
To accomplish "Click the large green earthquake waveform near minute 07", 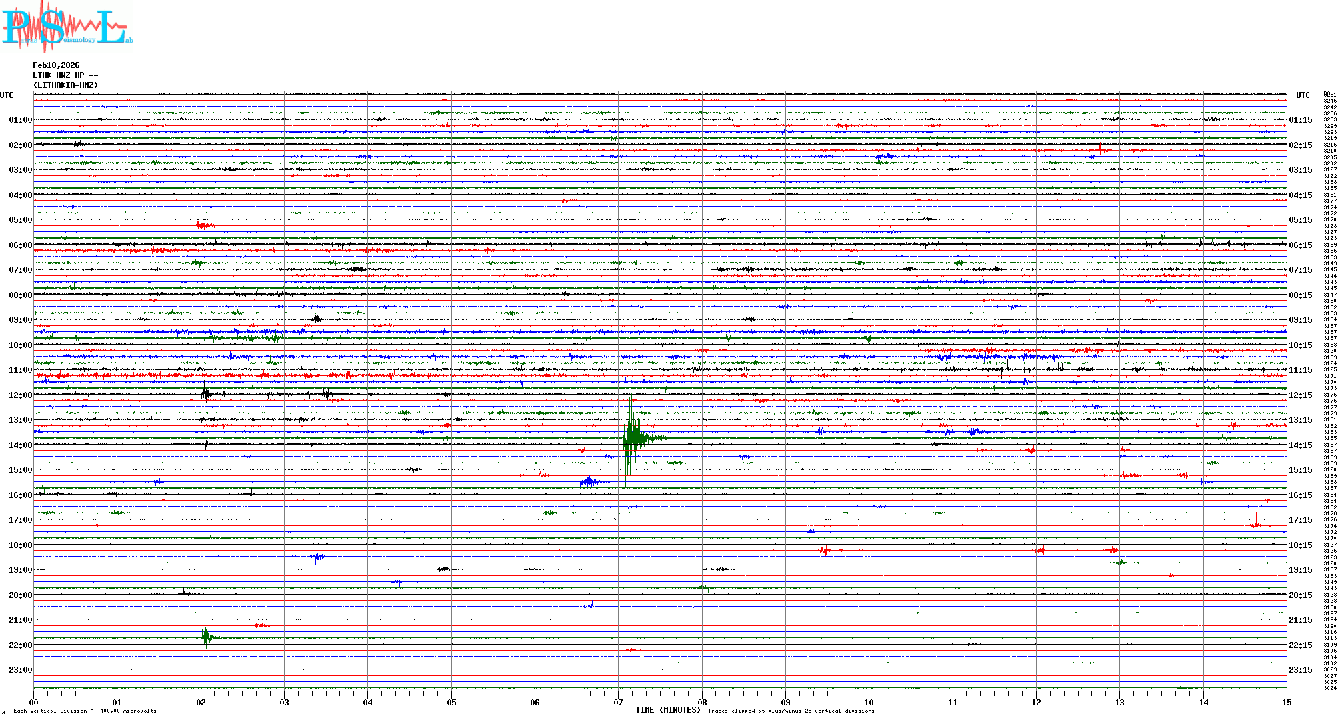I will coord(632,437).
